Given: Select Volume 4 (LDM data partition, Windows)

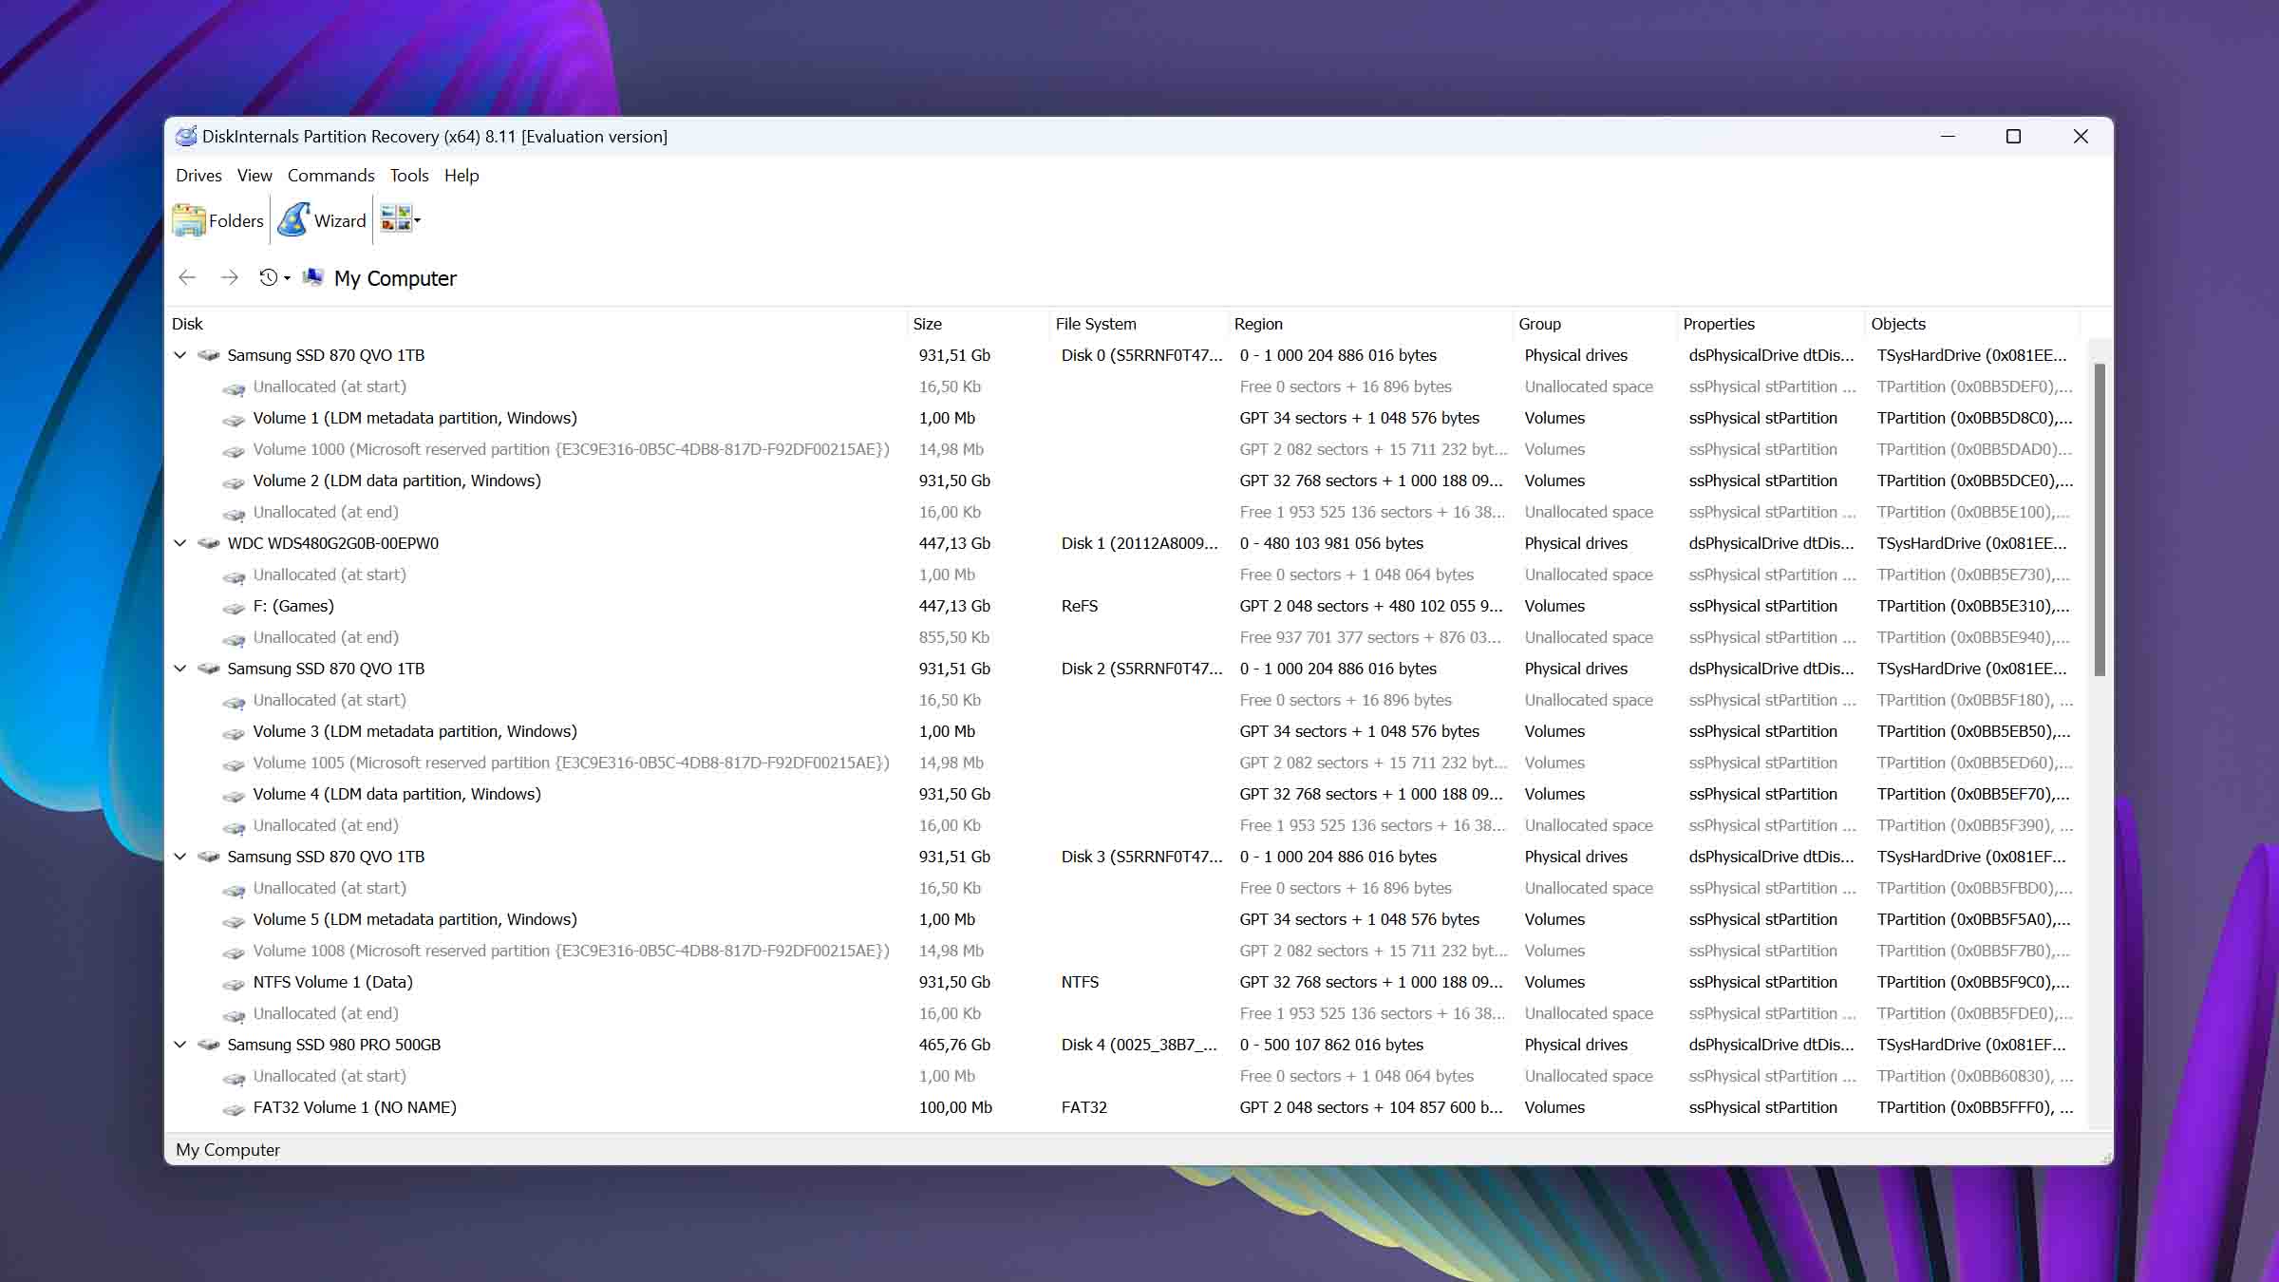Looking at the screenshot, I should point(397,794).
